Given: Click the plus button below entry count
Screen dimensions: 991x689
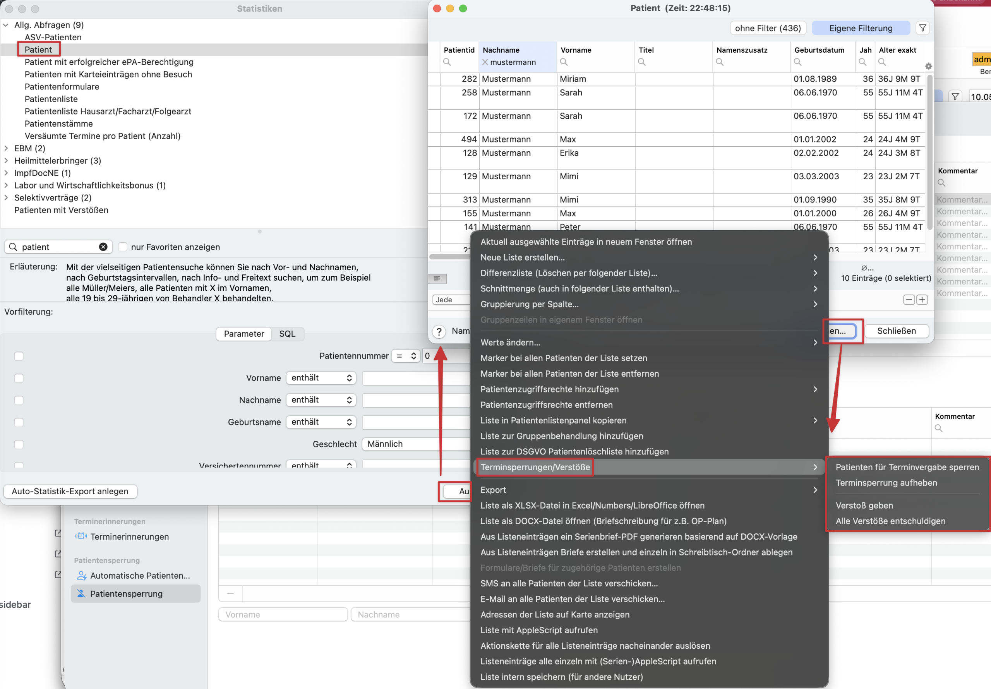Looking at the screenshot, I should (922, 300).
